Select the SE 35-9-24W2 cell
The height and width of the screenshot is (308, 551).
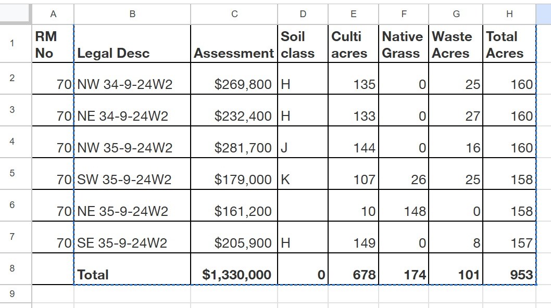132,243
